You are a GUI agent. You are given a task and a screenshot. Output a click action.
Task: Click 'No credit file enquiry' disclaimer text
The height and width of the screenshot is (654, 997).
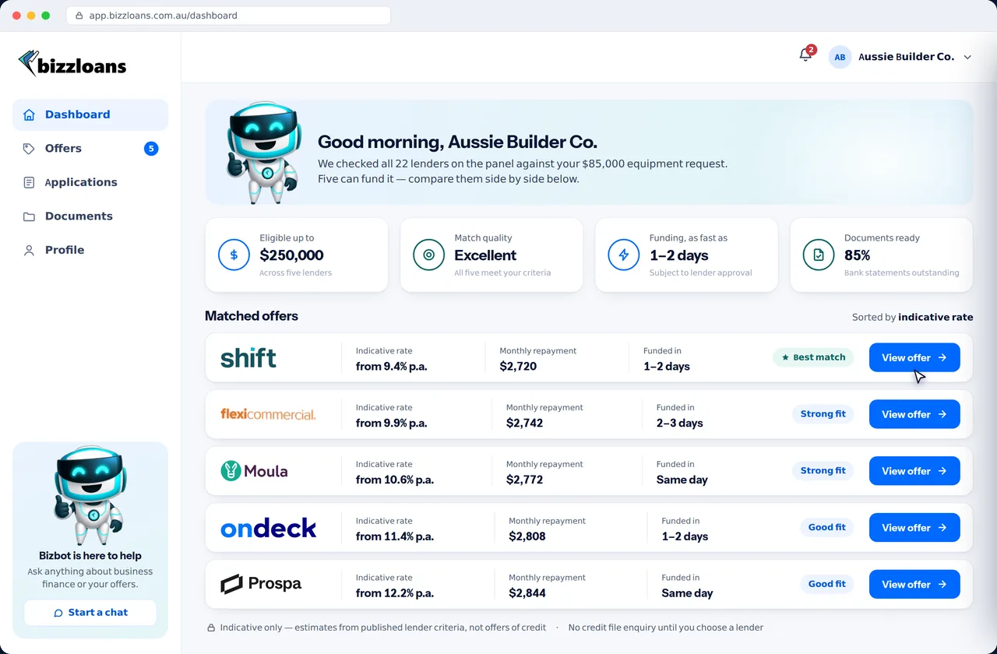click(666, 628)
